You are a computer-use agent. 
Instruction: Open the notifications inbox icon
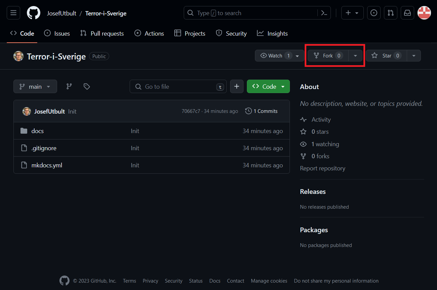click(x=407, y=13)
